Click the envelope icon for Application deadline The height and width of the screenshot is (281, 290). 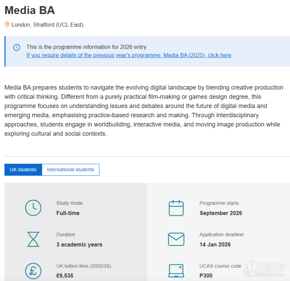point(176,239)
